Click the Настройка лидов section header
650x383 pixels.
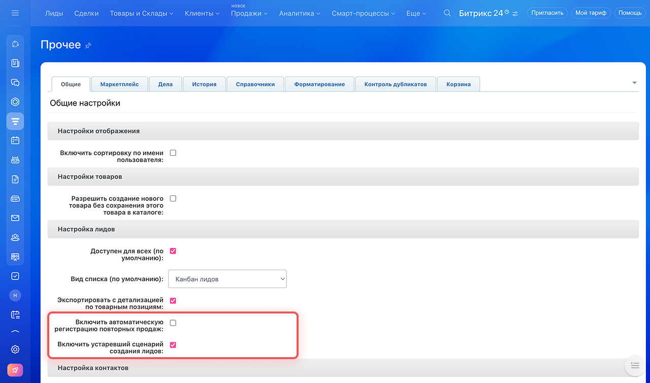pos(343,229)
